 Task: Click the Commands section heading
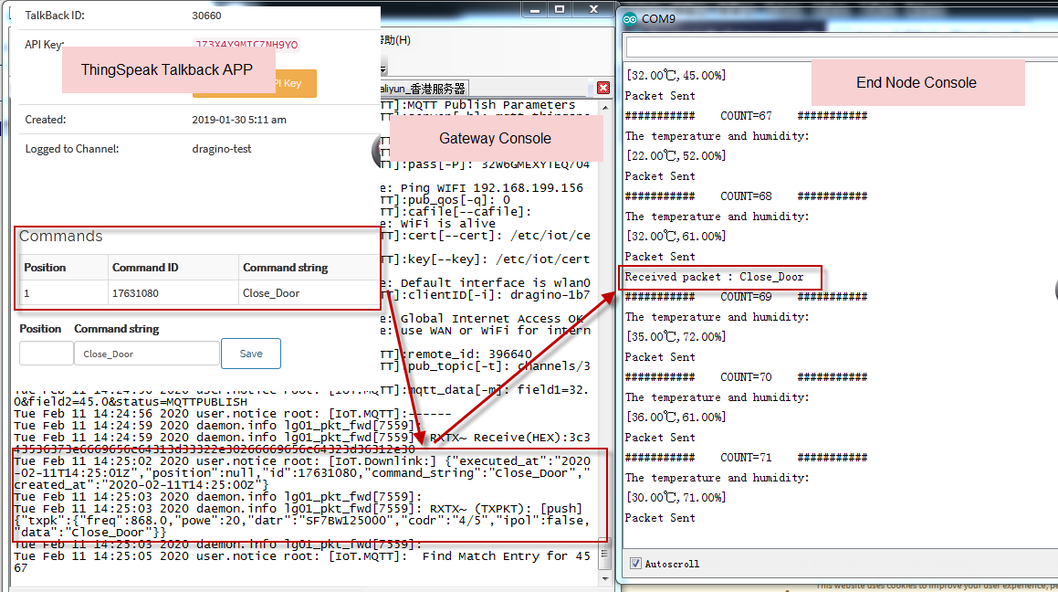pos(61,237)
